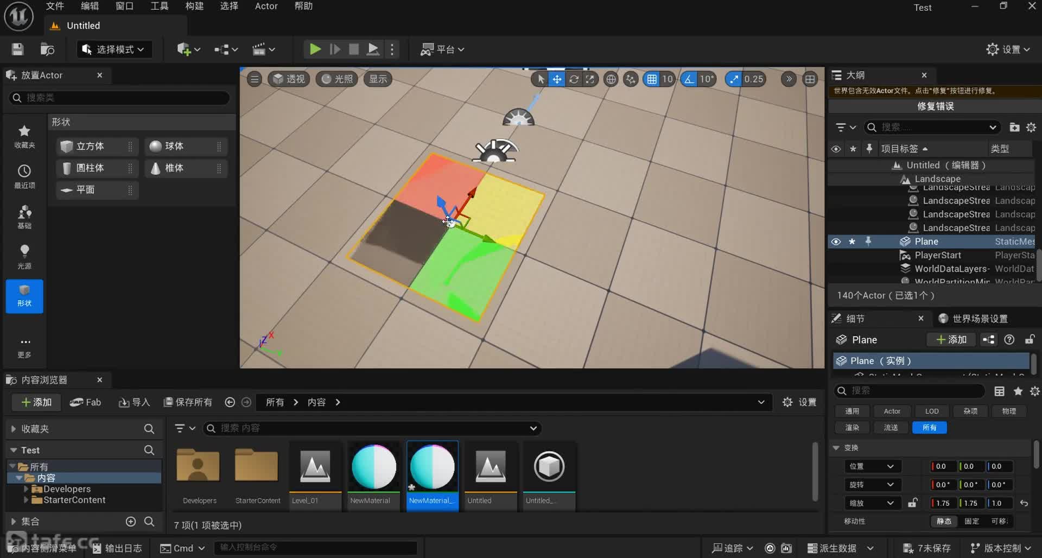Open the 位置 location type dropdown
The width and height of the screenshot is (1042, 558).
pos(872,466)
